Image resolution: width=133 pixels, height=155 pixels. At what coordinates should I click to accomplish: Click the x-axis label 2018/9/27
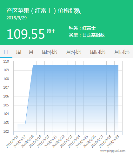[97, 141]
